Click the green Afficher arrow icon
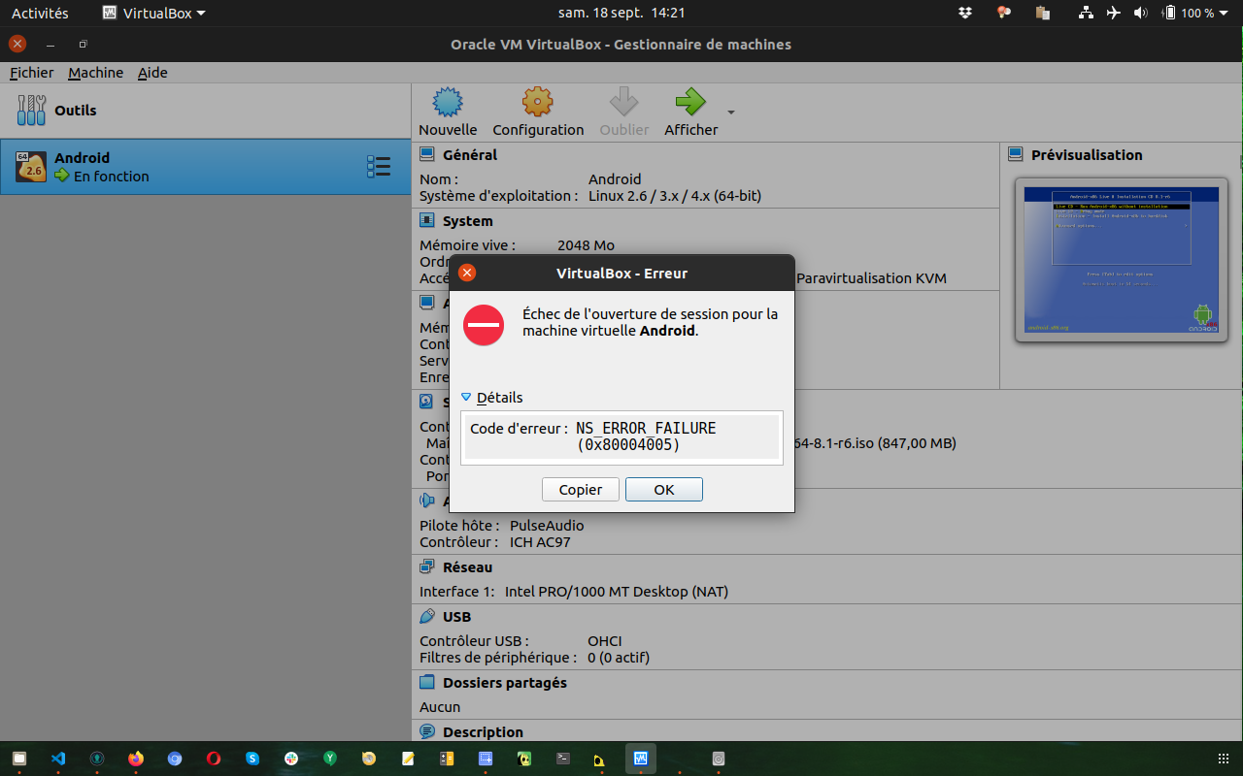The height and width of the screenshot is (776, 1243). pos(690,102)
